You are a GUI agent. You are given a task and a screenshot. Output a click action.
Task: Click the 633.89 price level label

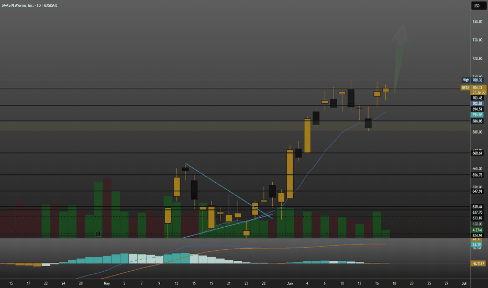point(478,218)
